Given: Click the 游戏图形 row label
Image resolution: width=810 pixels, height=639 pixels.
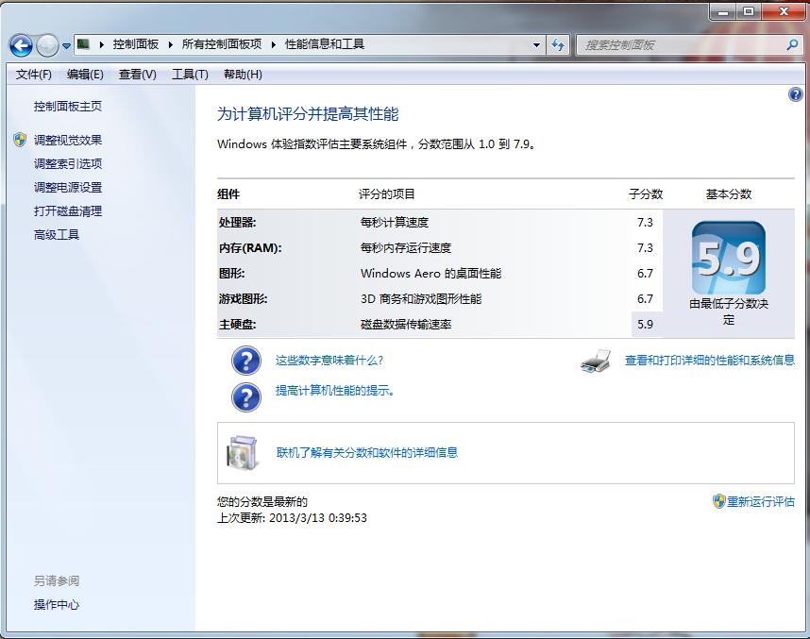Looking at the screenshot, I should coord(244,299).
